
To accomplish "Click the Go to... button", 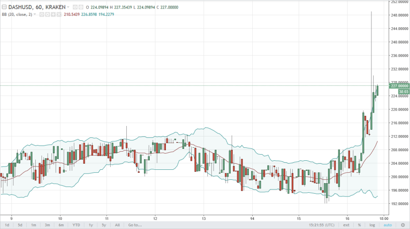I will click(x=135, y=225).
